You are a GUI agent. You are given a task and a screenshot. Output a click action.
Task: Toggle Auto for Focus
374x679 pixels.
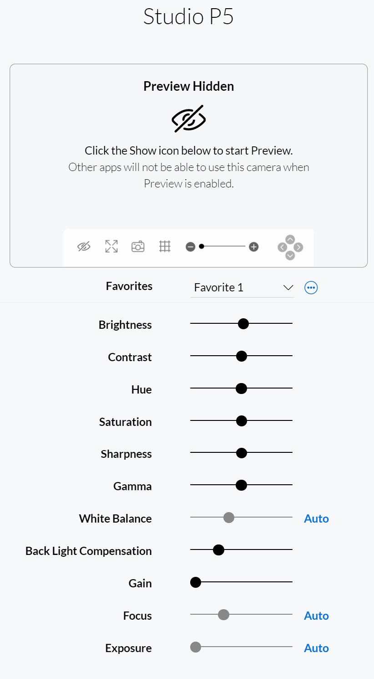(x=316, y=616)
